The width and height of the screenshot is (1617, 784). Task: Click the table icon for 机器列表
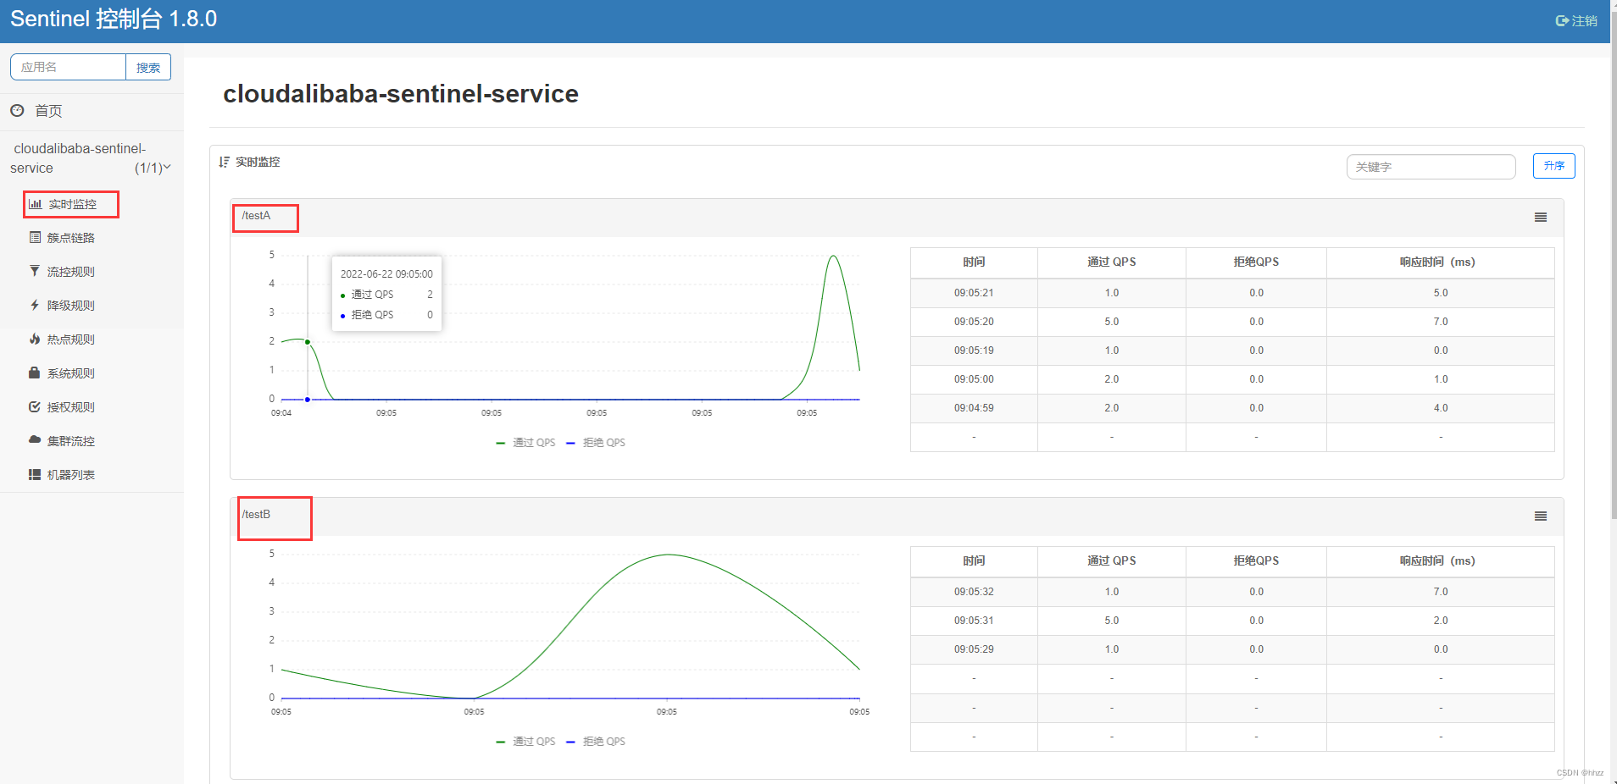35,474
